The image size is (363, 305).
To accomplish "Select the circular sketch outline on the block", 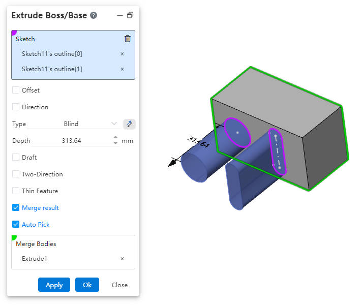I will click(237, 133).
